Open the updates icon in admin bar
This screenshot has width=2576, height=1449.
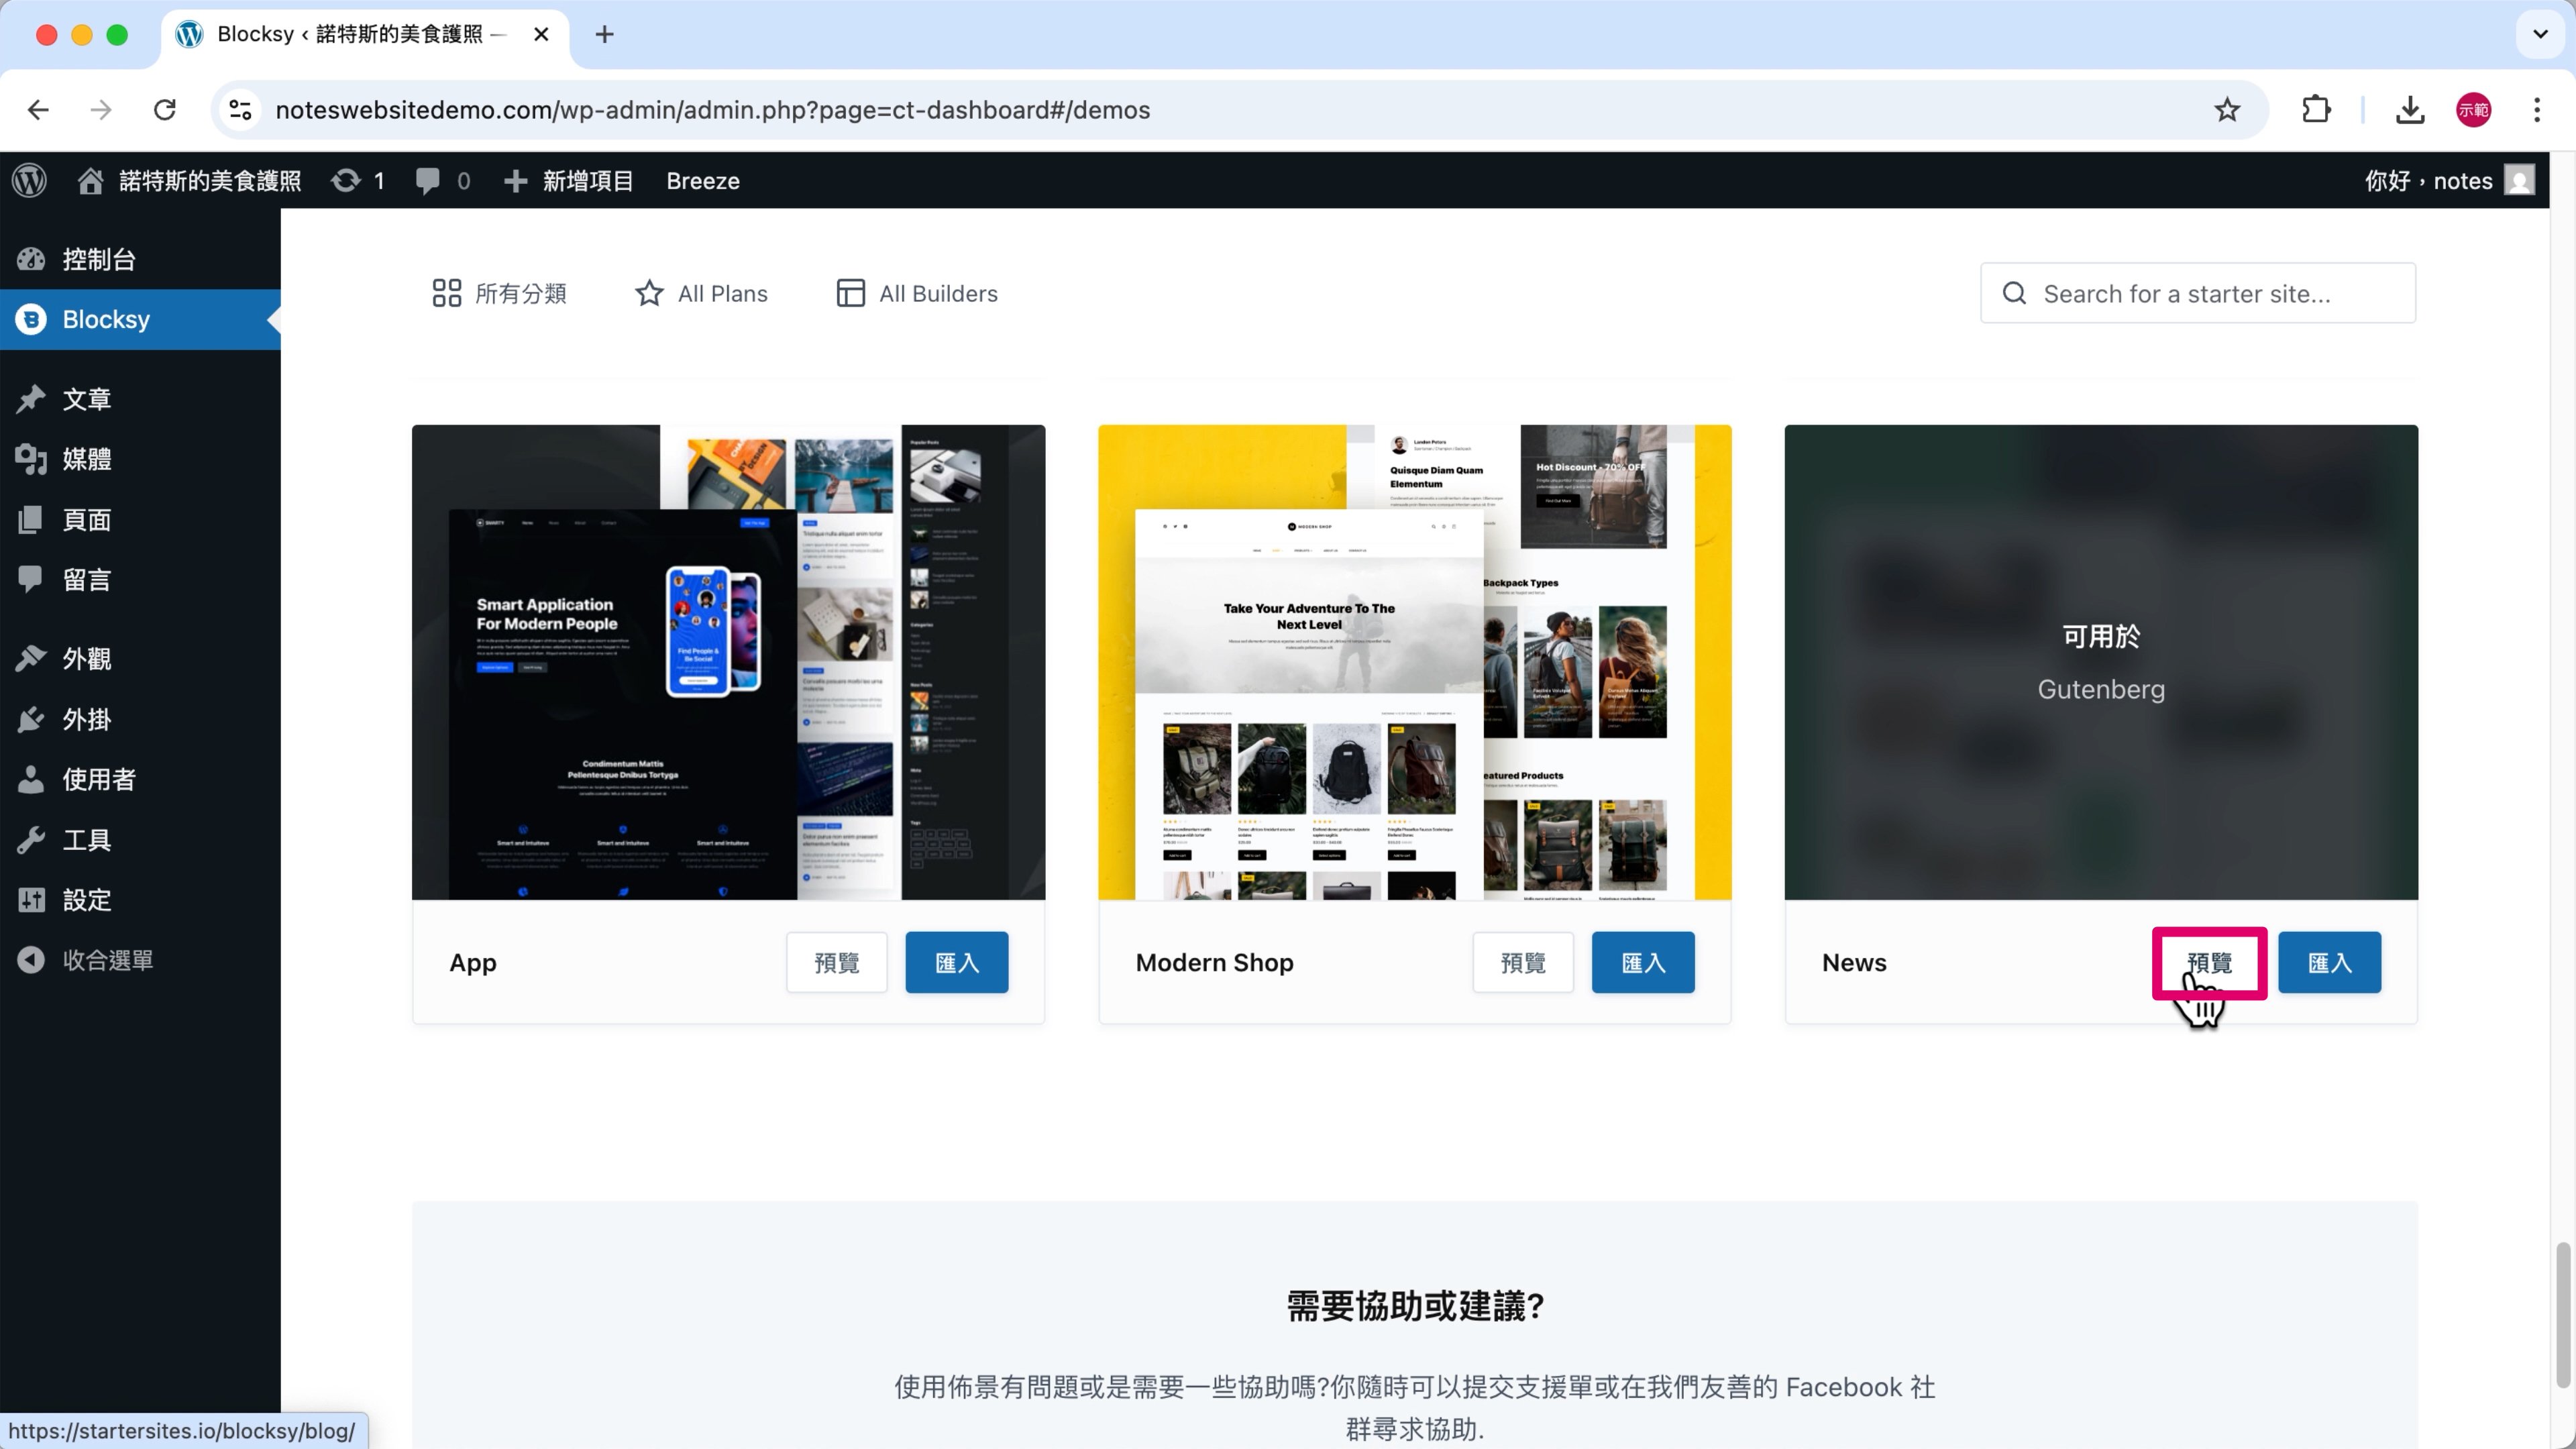(346, 181)
